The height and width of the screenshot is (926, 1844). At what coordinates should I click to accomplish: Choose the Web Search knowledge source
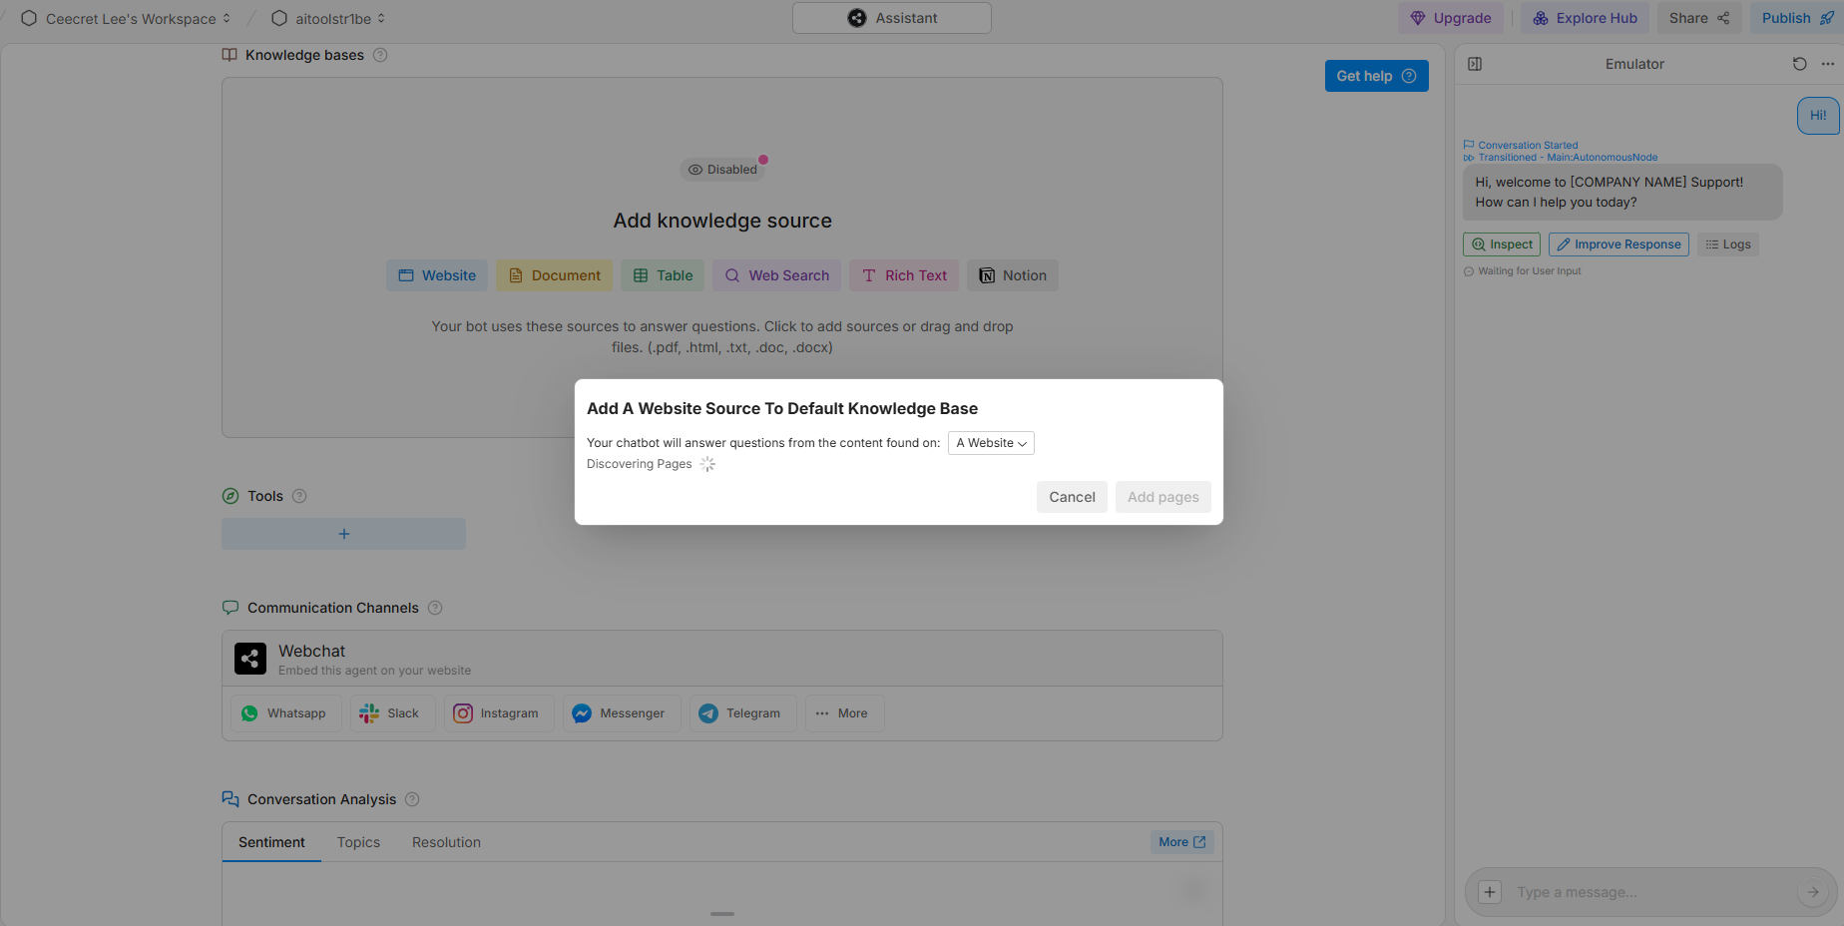(776, 275)
